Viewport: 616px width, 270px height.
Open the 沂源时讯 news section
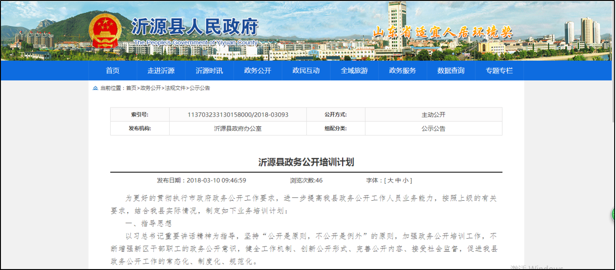coord(209,71)
